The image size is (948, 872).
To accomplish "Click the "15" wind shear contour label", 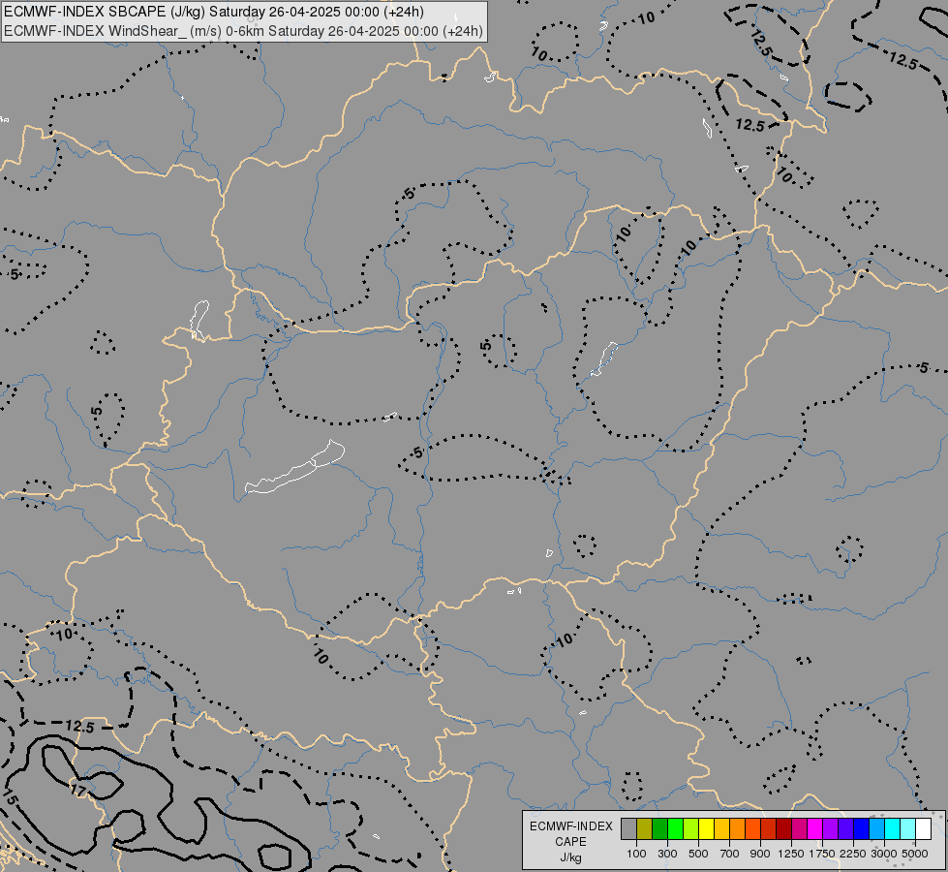I will 10,799.
